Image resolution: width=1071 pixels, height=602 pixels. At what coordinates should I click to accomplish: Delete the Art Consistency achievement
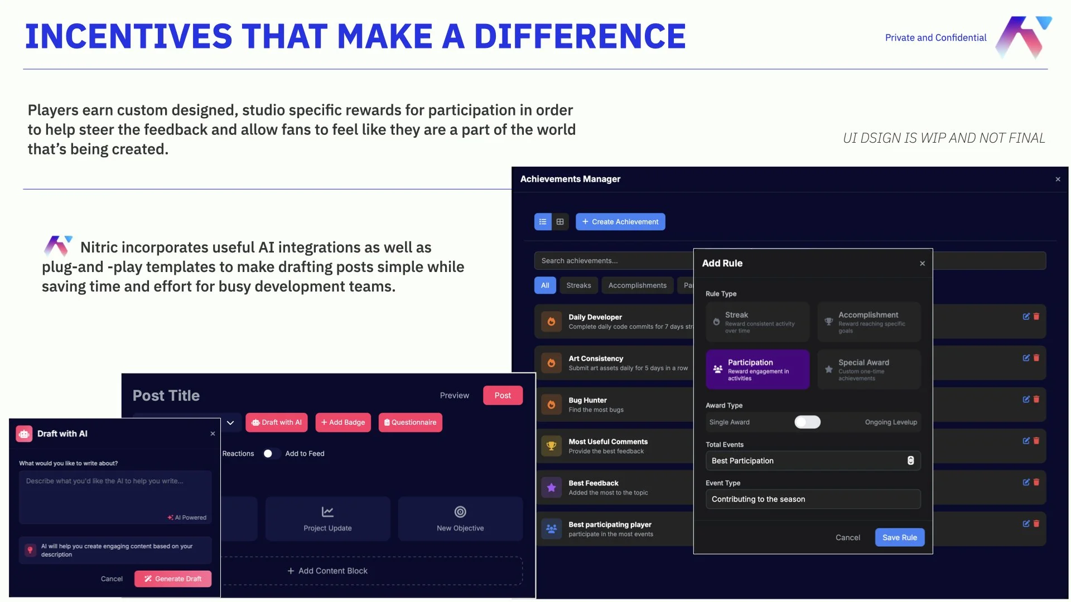pos(1036,358)
